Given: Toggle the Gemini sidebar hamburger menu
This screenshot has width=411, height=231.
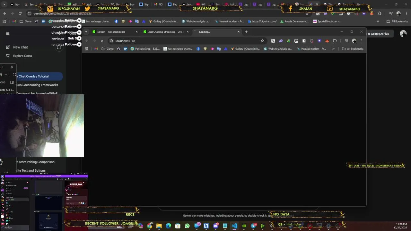Looking at the screenshot, I should (8, 33).
